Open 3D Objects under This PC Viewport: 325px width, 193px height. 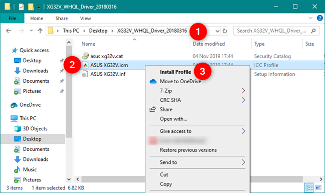point(35,129)
